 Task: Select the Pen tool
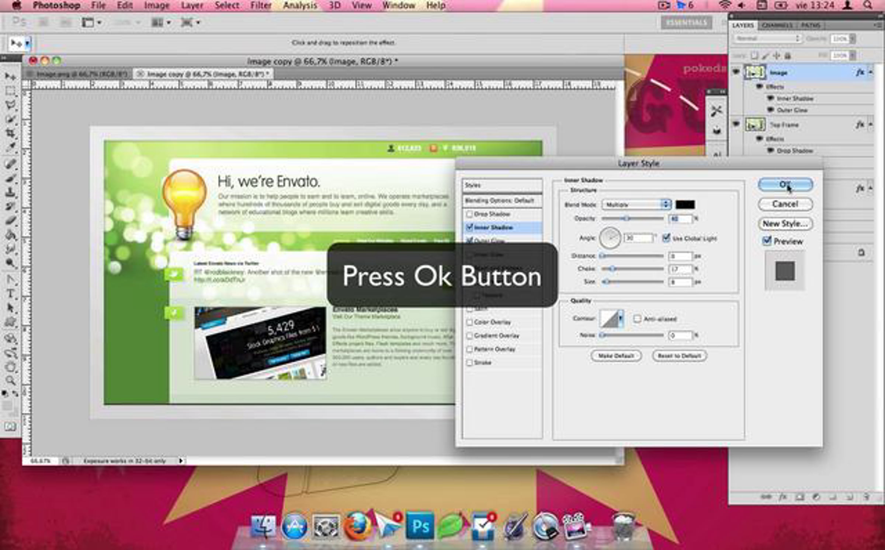10,279
